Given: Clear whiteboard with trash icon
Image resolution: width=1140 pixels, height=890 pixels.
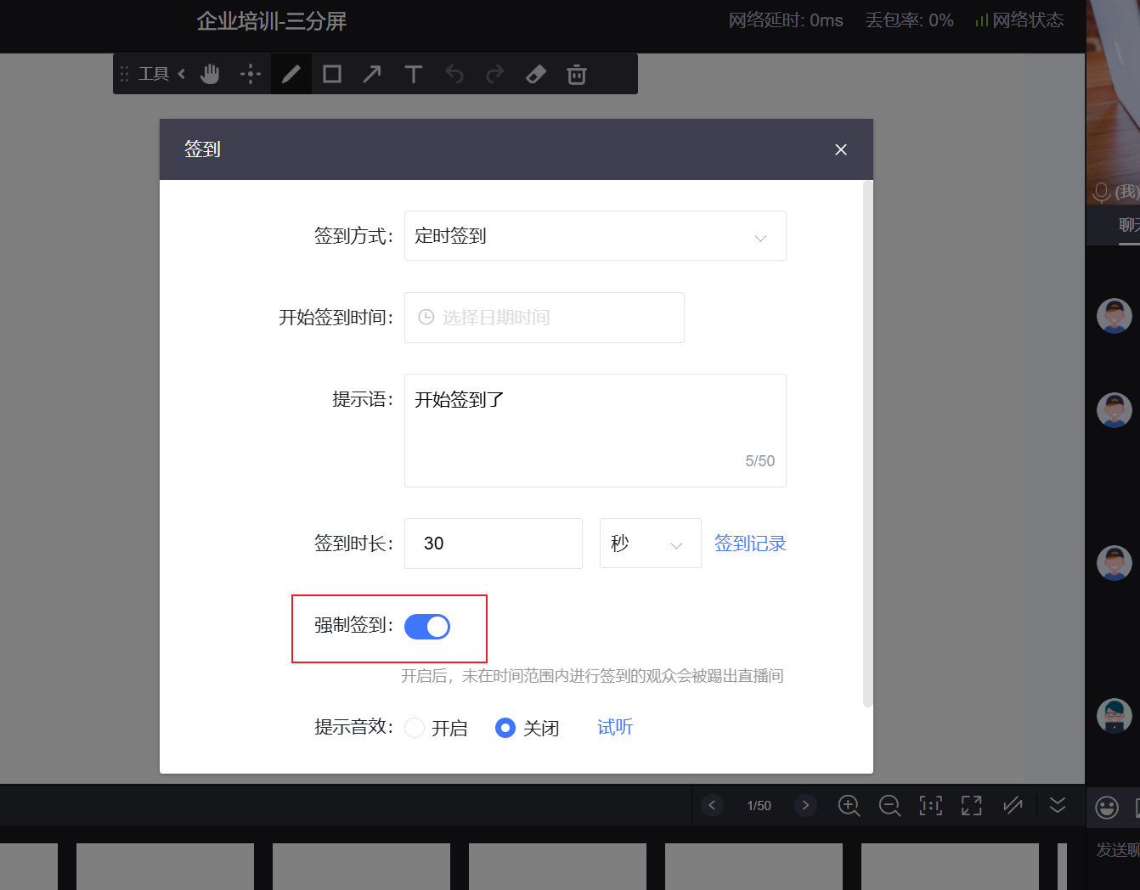Looking at the screenshot, I should coord(577,74).
